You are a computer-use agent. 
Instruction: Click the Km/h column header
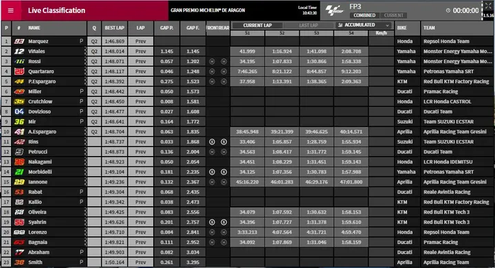pos(382,33)
